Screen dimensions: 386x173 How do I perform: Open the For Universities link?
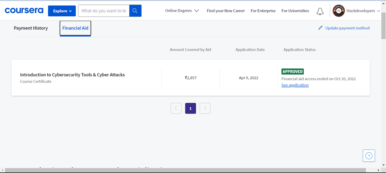pos(295,11)
